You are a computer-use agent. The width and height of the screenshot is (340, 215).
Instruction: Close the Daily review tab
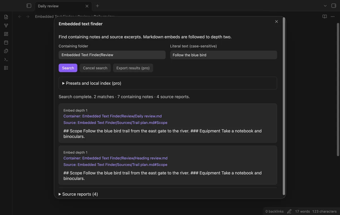[87, 6]
